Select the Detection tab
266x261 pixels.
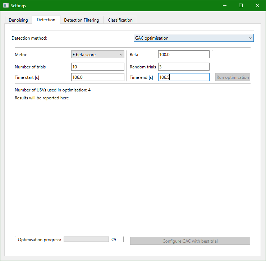46,20
